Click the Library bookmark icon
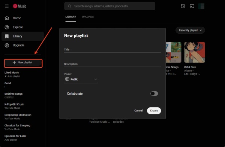225x147 pixels. pos(7,36)
